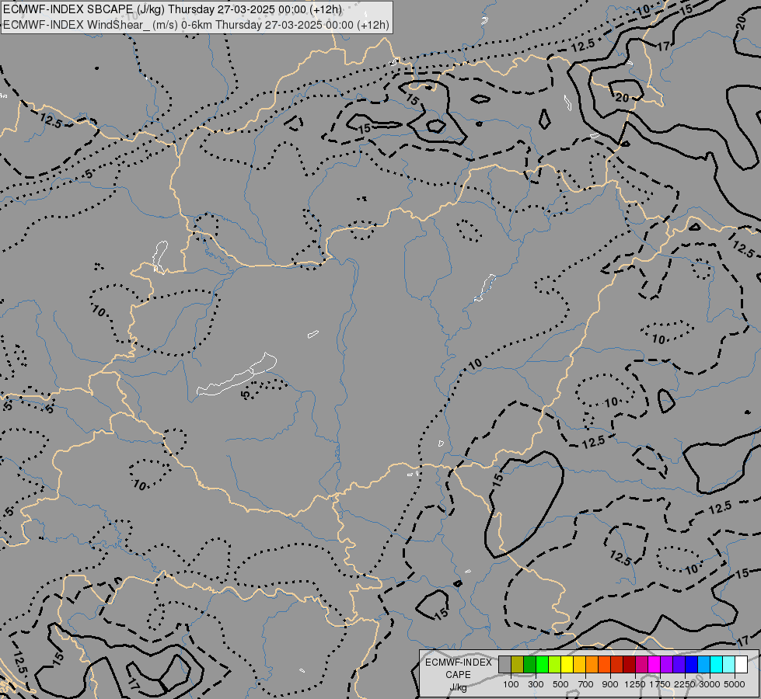Screen dimensions: 761x699
Task: Click the 'J/kg' unit label in legend
Action: click(x=458, y=687)
